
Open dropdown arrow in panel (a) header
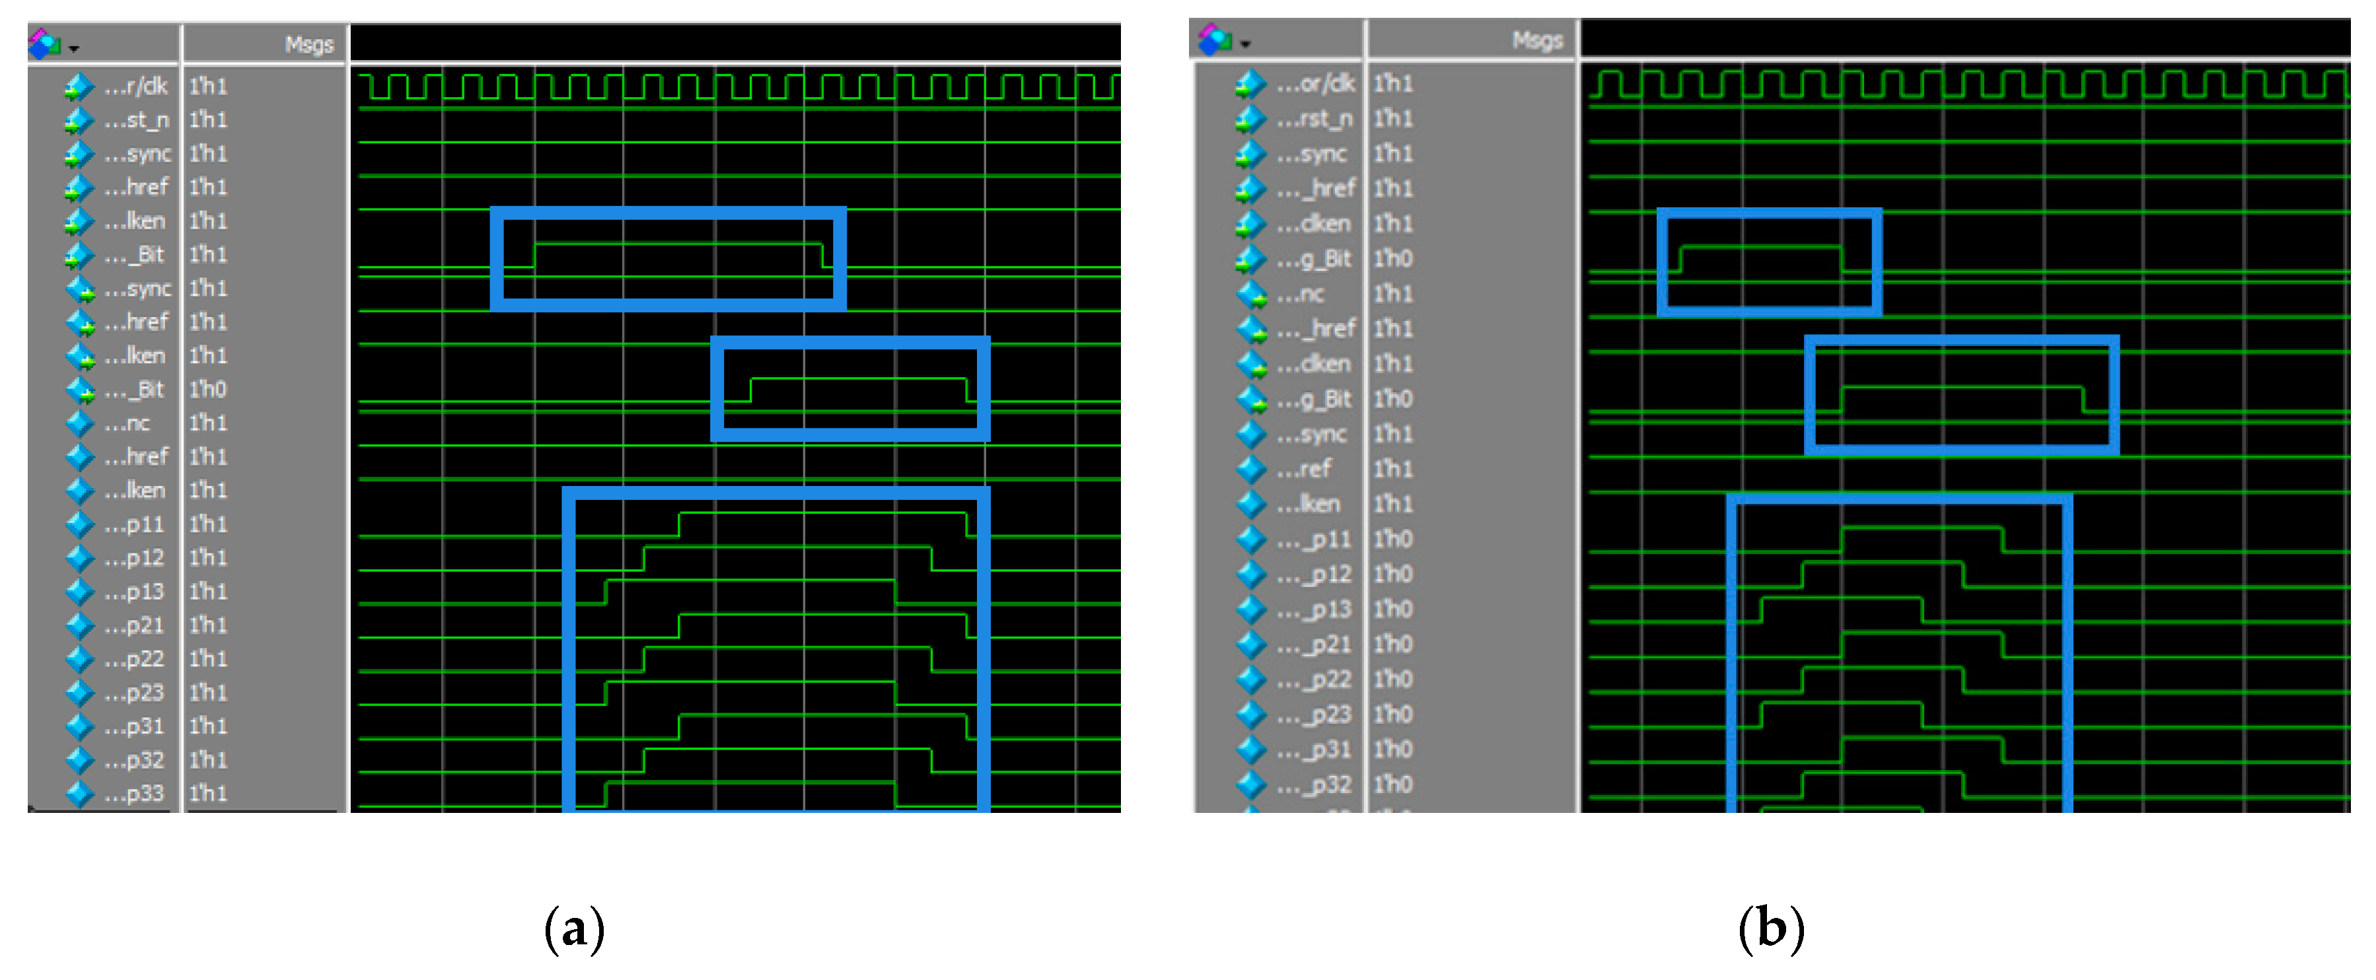(x=74, y=48)
